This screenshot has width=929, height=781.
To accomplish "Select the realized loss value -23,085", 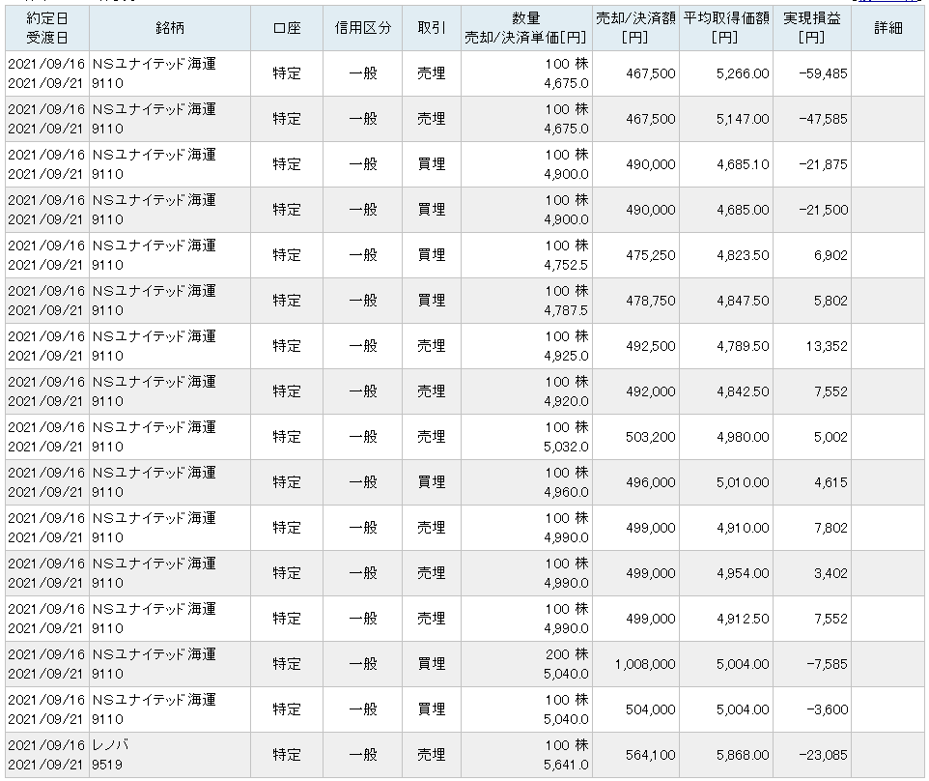I will click(x=823, y=755).
